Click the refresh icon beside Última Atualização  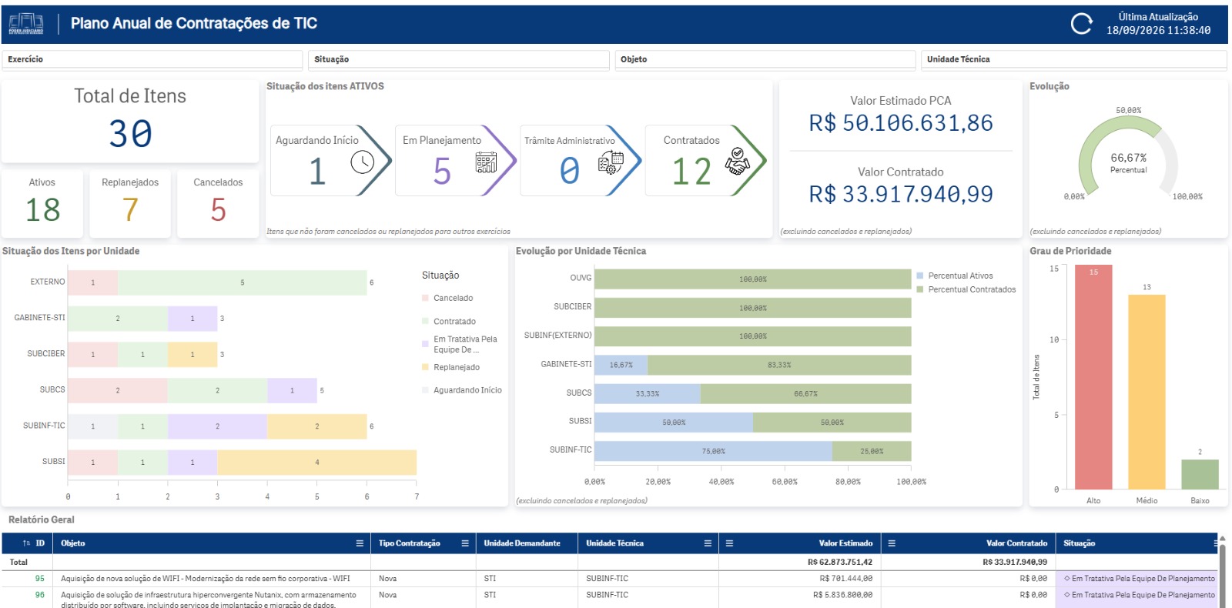(1081, 24)
